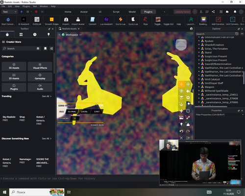Switch to the Avatar ribbon tab
This screenshot has width=245, height=196.
84,12
